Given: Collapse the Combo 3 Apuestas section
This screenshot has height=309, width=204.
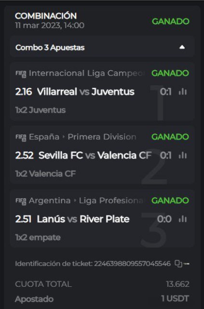Looking at the screenshot, I should (x=182, y=47).
